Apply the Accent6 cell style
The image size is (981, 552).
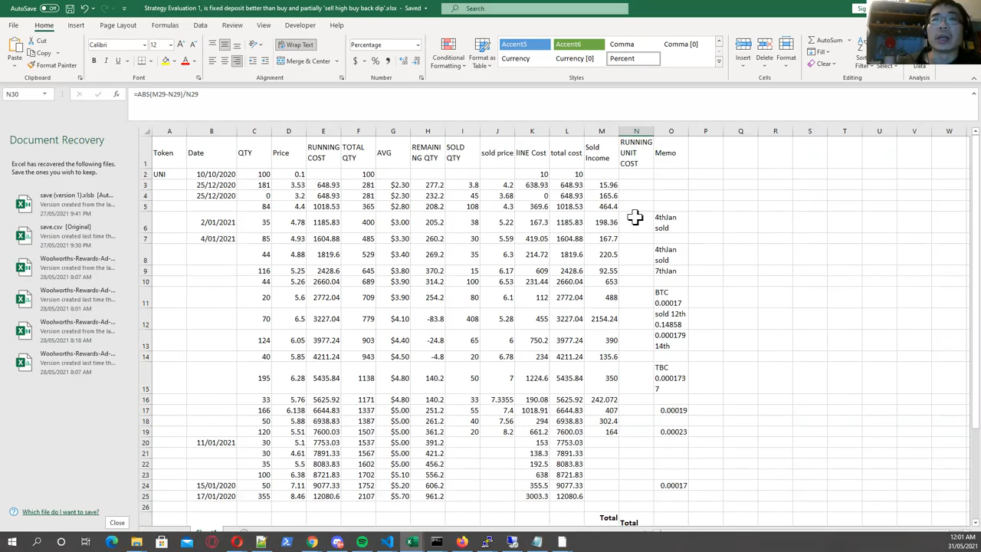click(579, 44)
